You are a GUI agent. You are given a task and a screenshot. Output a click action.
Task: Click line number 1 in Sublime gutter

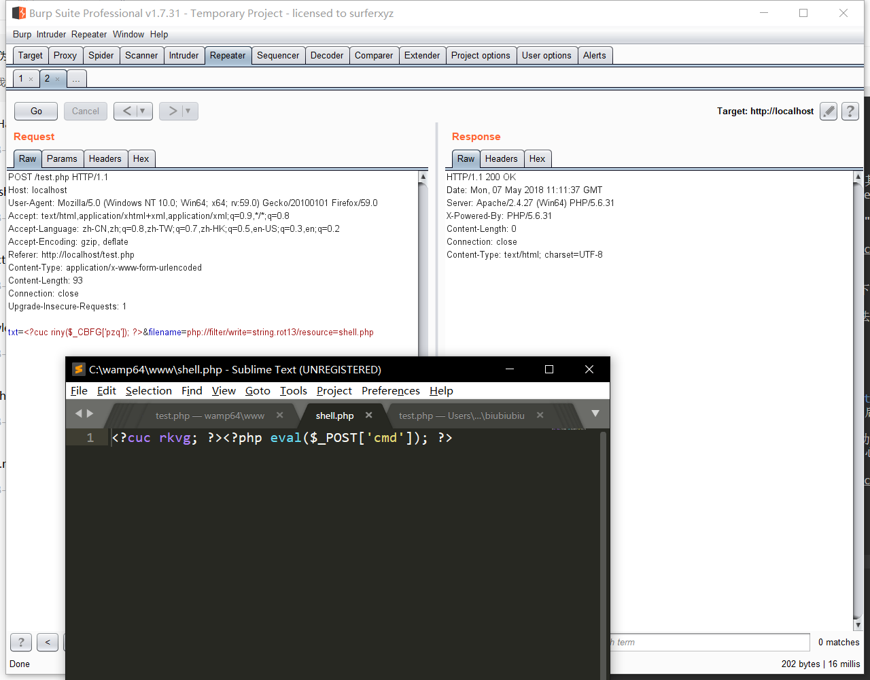click(x=90, y=438)
